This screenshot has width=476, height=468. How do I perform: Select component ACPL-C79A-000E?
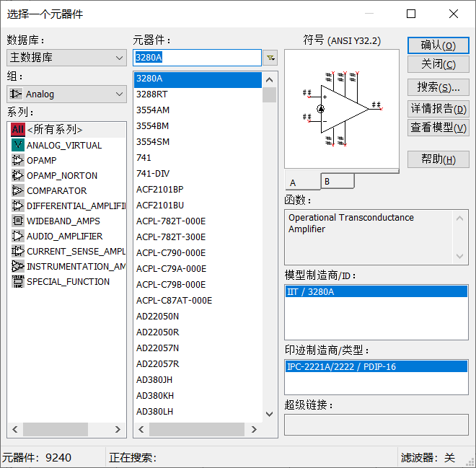coord(198,269)
